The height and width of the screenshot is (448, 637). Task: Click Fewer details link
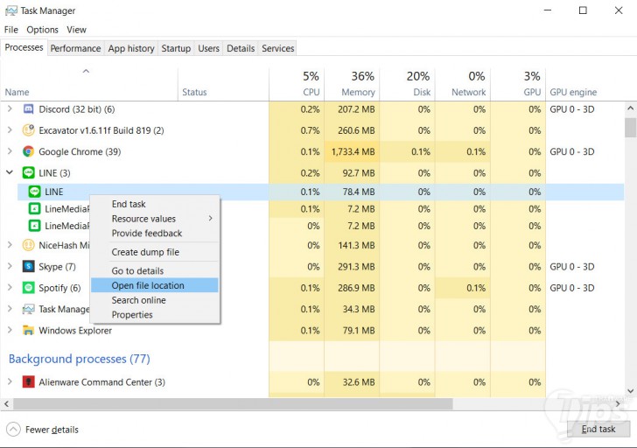tap(52, 430)
